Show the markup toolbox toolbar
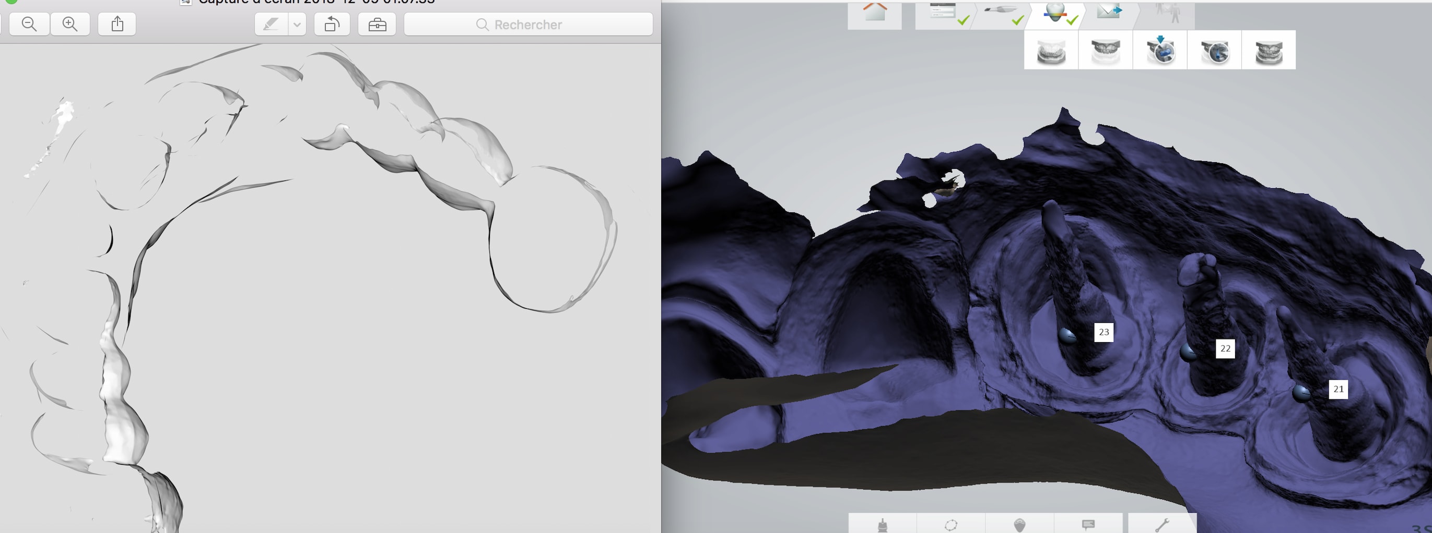This screenshot has width=1432, height=533. (377, 25)
